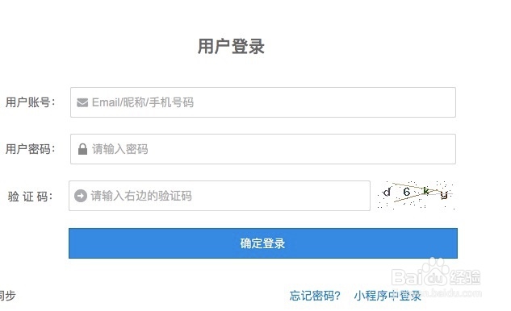
Task: Focus the Email/昵称/手机号码 input field
Action: tap(263, 102)
